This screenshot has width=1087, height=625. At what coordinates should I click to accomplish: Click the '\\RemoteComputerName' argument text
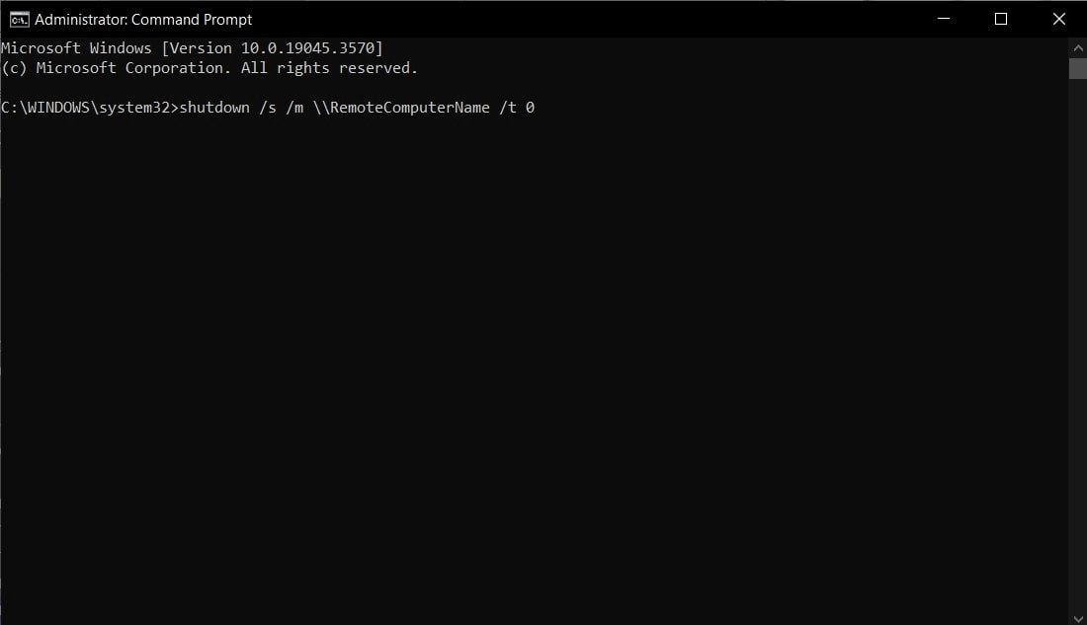401,107
